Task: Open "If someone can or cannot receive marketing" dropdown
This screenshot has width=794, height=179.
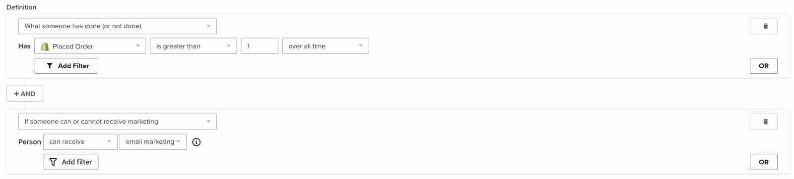Action: click(x=118, y=122)
